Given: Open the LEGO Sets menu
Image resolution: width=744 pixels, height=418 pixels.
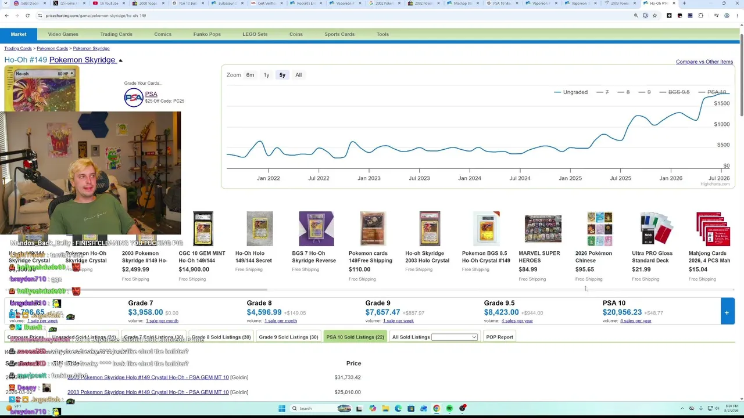Looking at the screenshot, I should (x=255, y=34).
